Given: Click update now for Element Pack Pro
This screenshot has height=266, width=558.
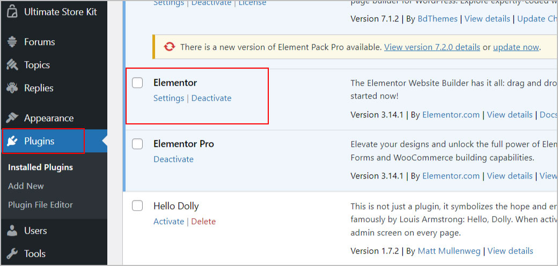Looking at the screenshot, I should pos(516,47).
